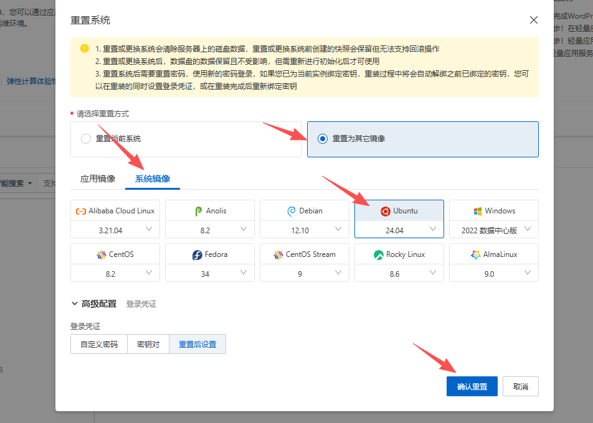593x423 pixels.
Task: Choose 自定义密码 login credential option
Action: [99, 344]
